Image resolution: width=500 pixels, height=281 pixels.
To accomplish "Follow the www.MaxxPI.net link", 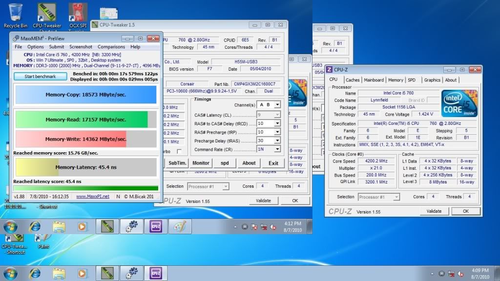I will pos(92,197).
